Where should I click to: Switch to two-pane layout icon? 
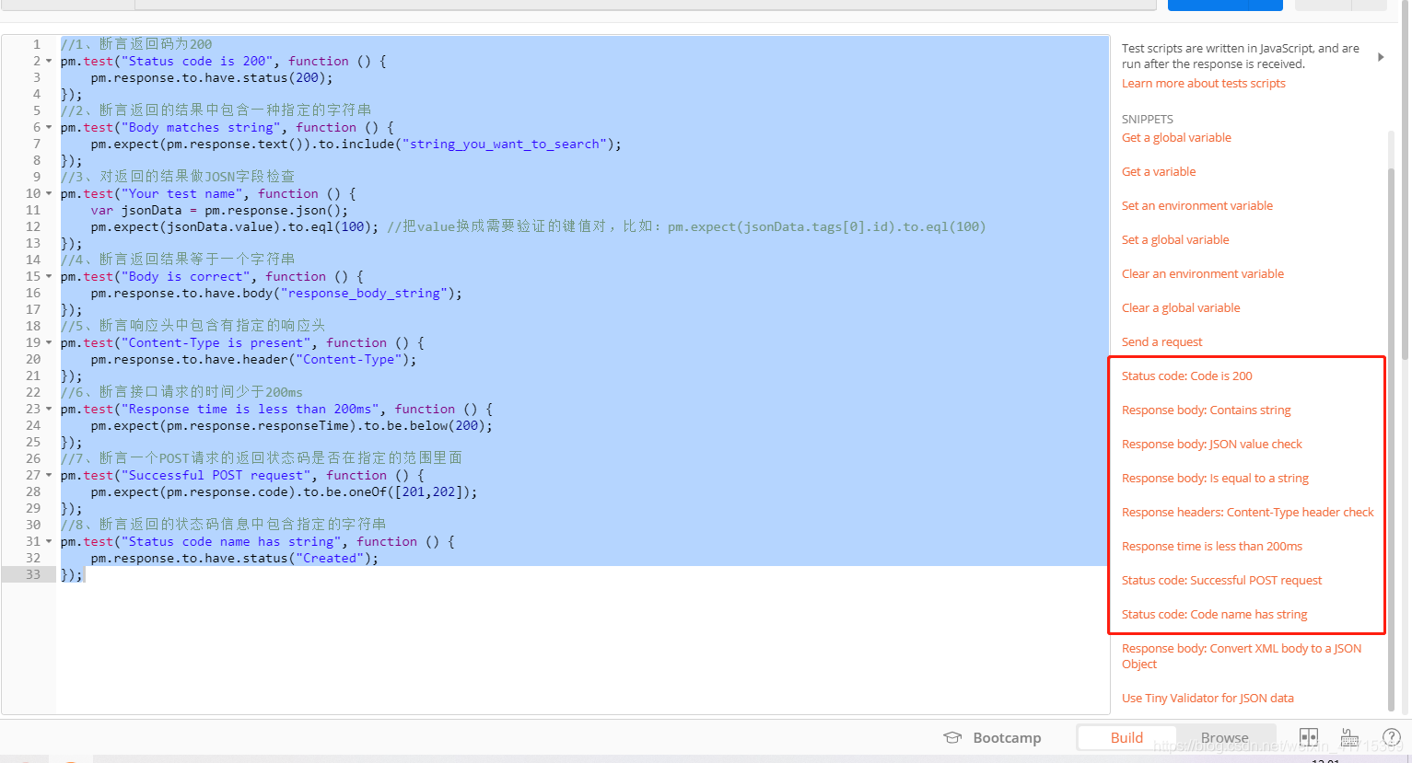[1309, 737]
